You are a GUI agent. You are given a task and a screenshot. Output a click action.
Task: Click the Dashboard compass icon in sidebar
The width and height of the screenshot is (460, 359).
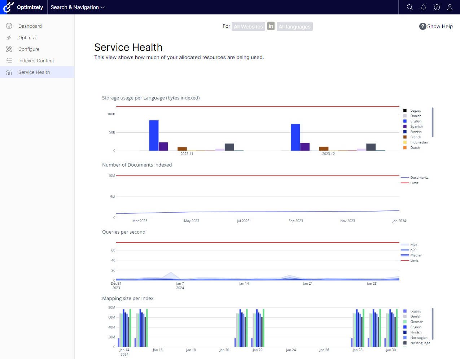[x=9, y=26]
